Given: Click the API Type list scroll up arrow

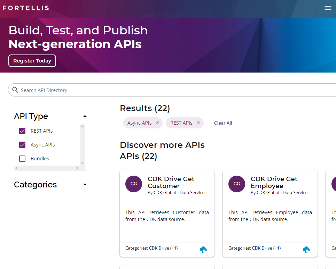Looking at the screenshot, I should tap(82, 126).
